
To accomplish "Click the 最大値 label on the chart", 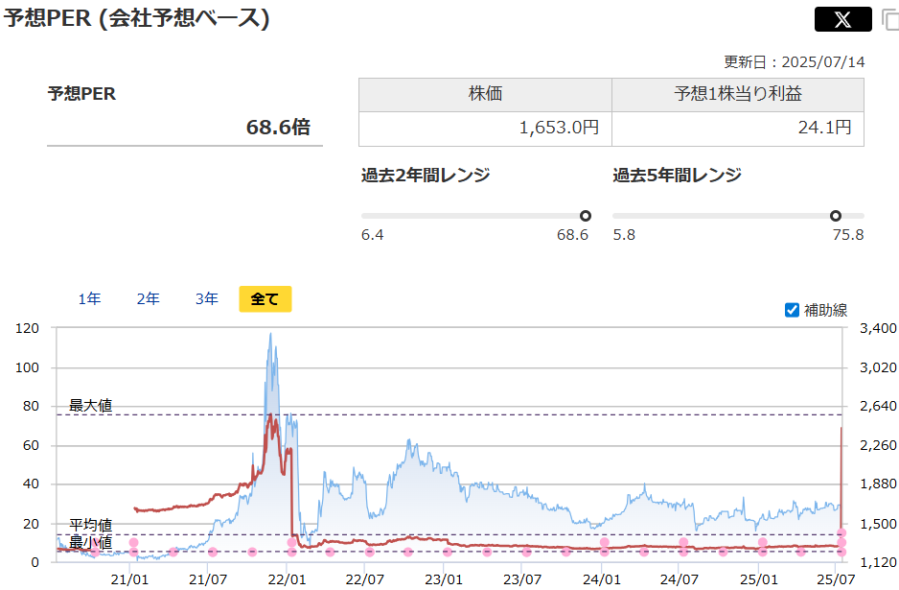I will pyautogui.click(x=90, y=406).
